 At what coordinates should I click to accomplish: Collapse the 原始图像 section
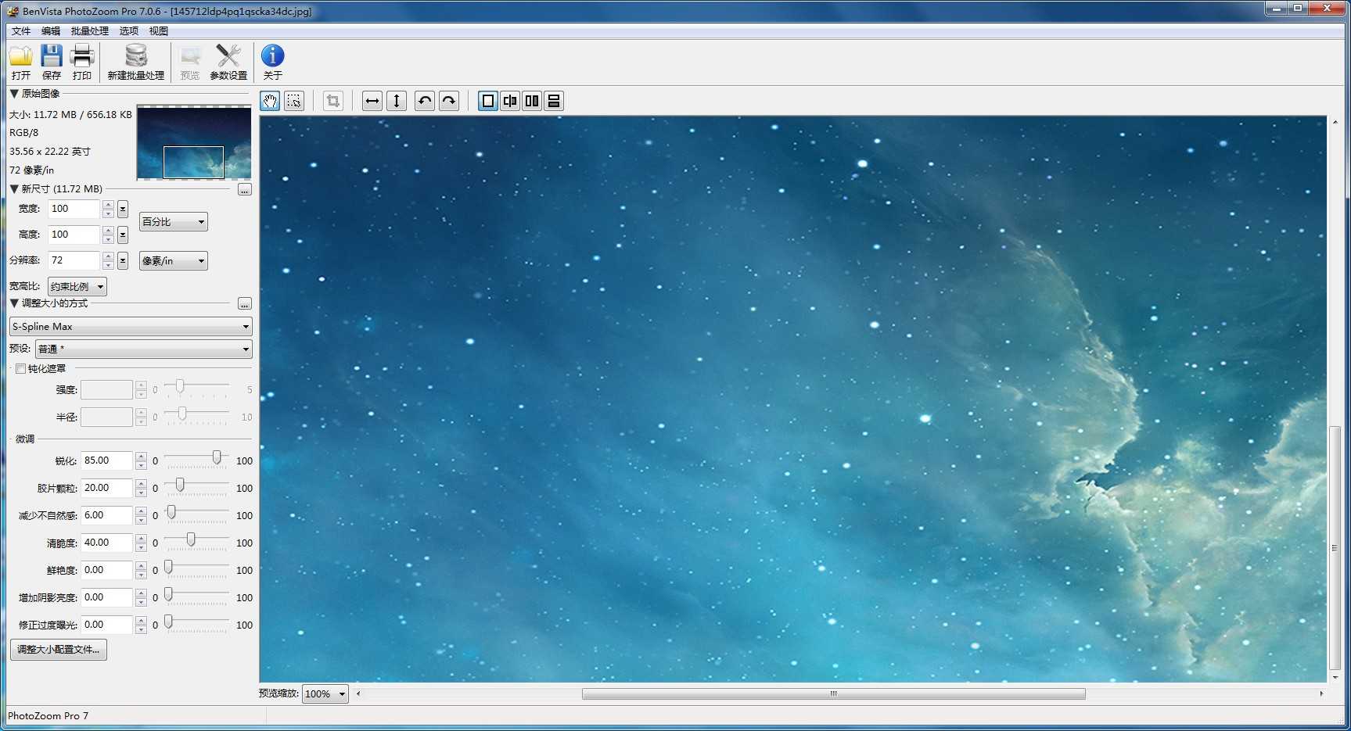(14, 94)
